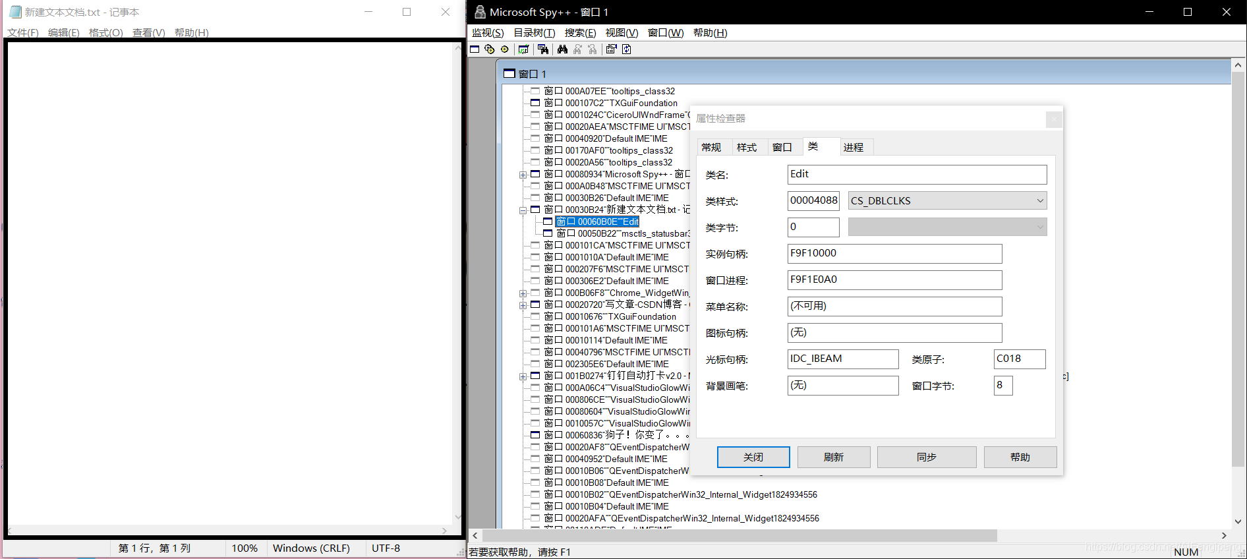Select tree row 00040920 Default IME
Viewport: 1247px width, 559px height.
point(605,138)
